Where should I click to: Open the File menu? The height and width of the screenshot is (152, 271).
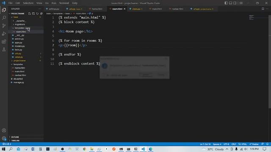click(x=10, y=3)
